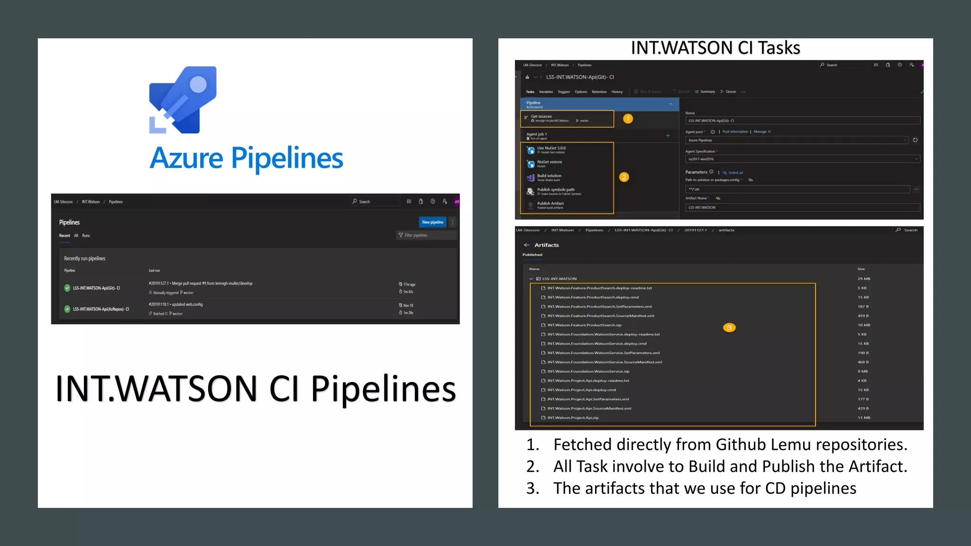Image resolution: width=971 pixels, height=546 pixels.
Task: Click the NuGet restore task icon
Action: pos(531,164)
